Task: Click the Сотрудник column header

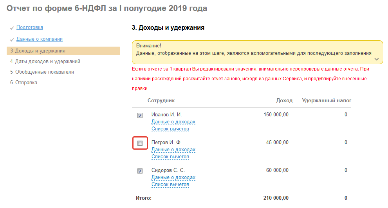Action: [x=161, y=101]
